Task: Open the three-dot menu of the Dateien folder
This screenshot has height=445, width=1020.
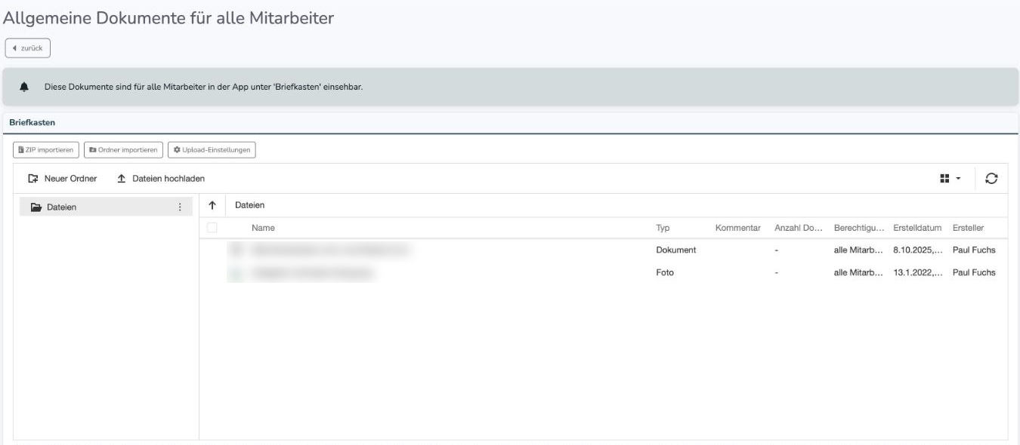Action: coord(179,207)
